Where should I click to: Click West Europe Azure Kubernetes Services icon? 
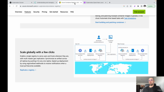[142, 51]
